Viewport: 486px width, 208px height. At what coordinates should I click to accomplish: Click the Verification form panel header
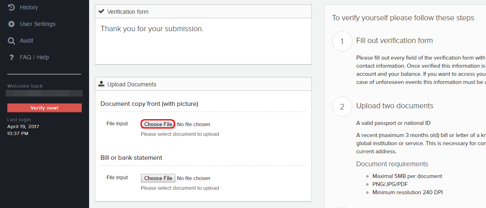[x=203, y=12]
